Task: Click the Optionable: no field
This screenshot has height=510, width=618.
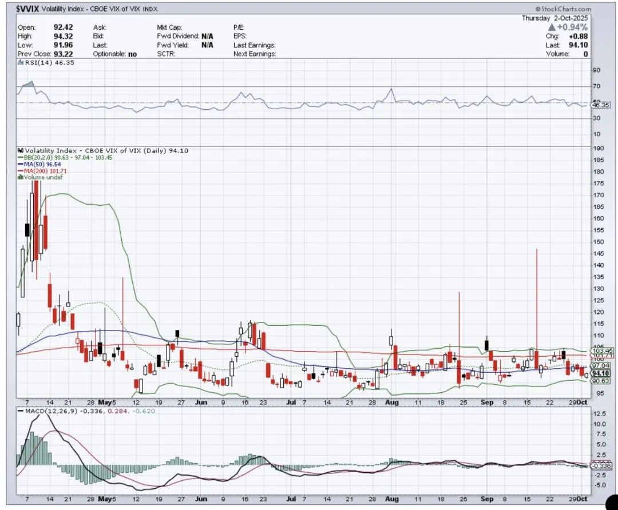Action: coord(114,54)
